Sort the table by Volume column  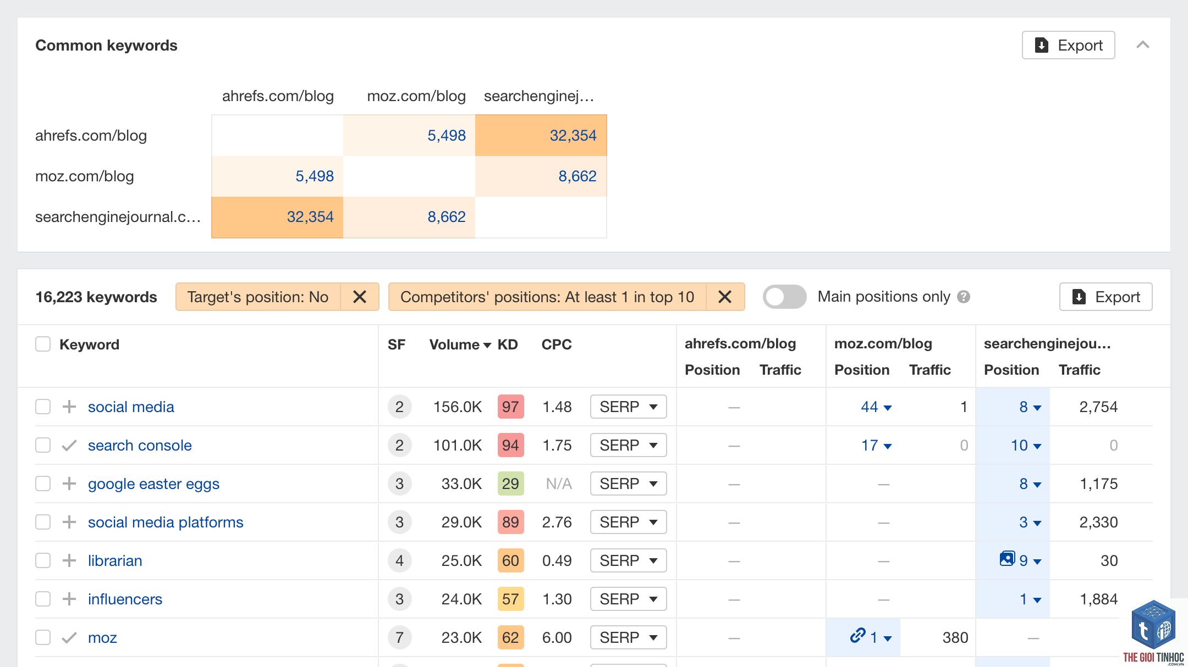tap(460, 344)
